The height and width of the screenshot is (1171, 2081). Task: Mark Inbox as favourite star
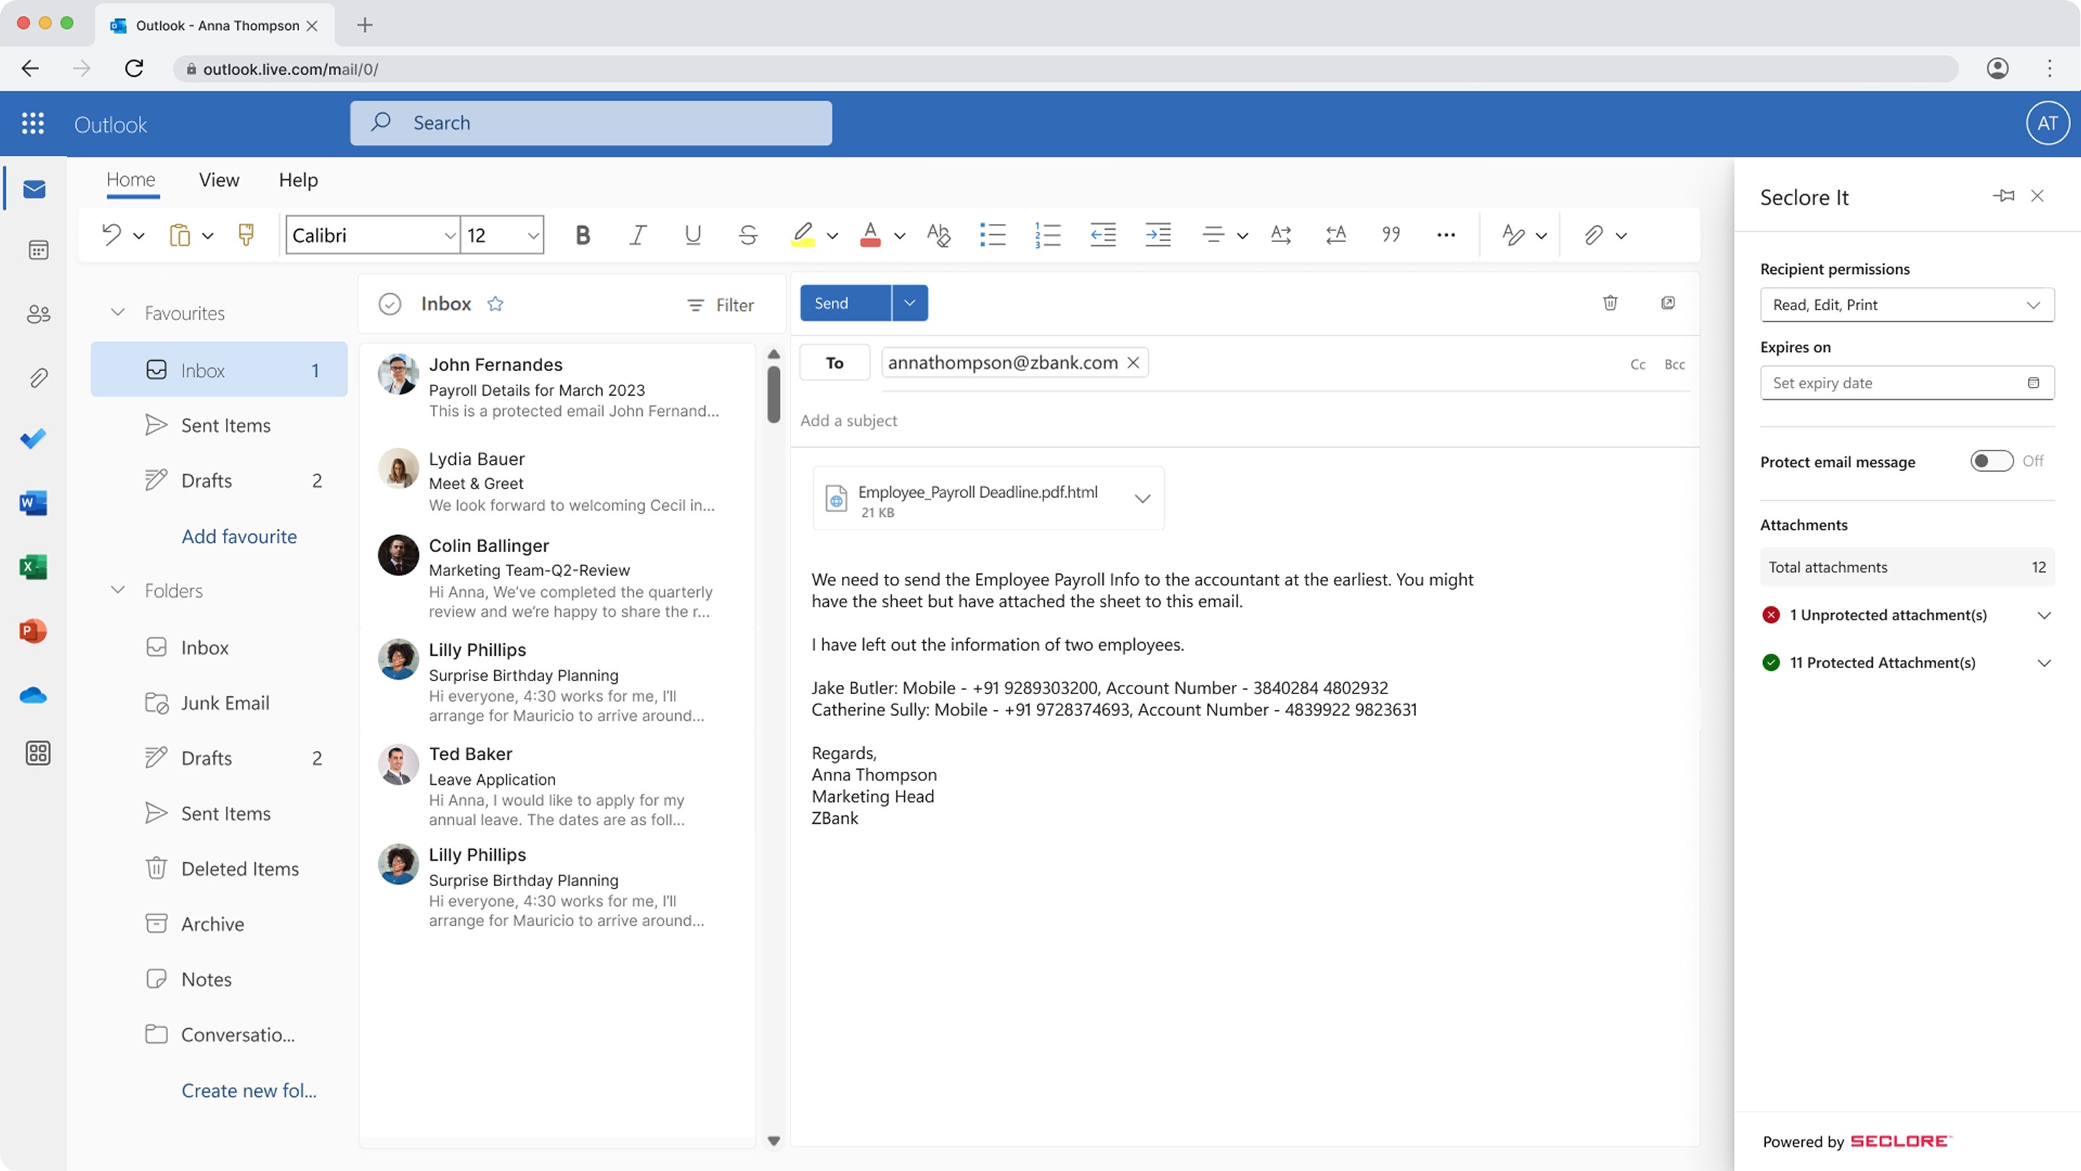tap(495, 304)
